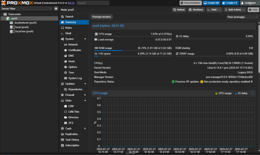Click the Server View gear settings icon

pyautogui.click(x=56, y=8)
